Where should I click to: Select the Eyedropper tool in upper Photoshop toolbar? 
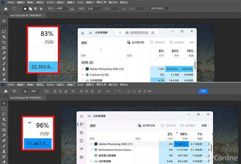click(x=4, y=53)
